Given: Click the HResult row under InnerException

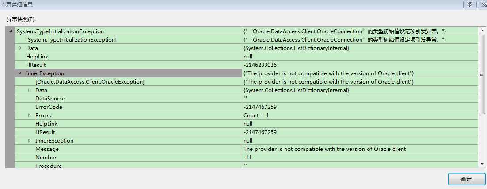Looking at the screenshot, I should (246, 132).
